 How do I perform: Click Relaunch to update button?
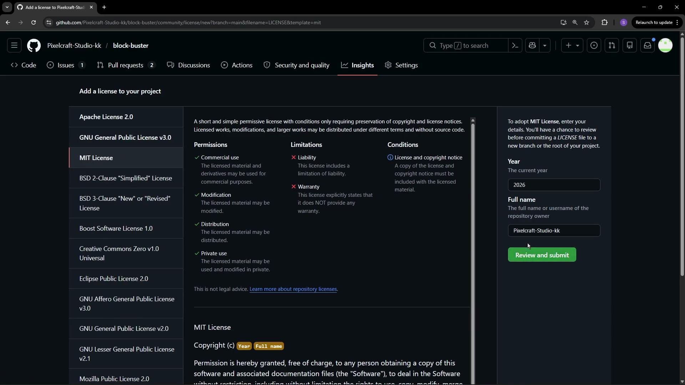click(657, 22)
